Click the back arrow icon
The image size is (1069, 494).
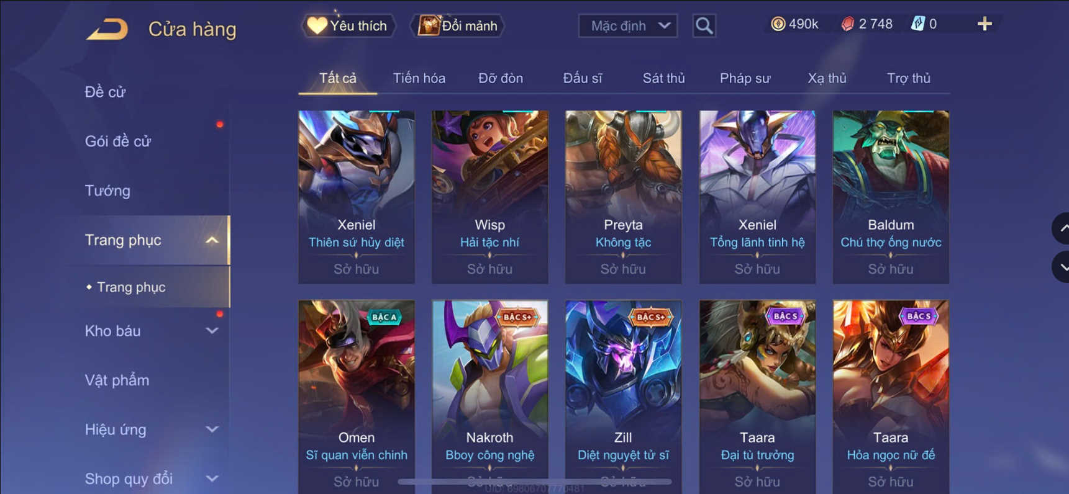(107, 29)
